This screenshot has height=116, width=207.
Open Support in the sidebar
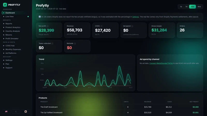[16, 68]
